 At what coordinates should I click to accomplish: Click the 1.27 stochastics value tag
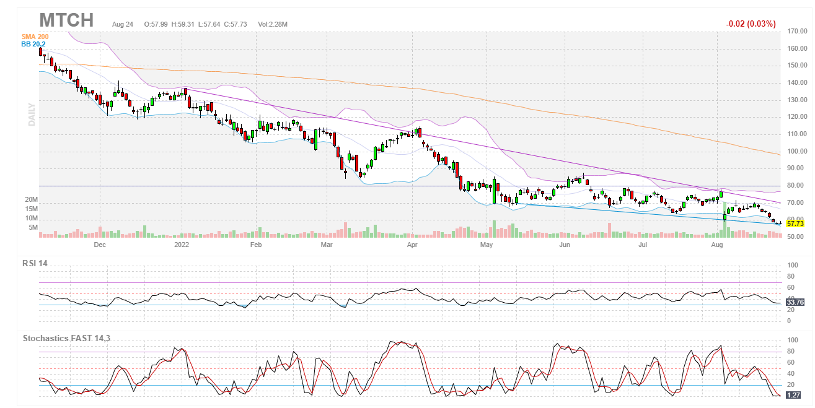[x=793, y=395]
